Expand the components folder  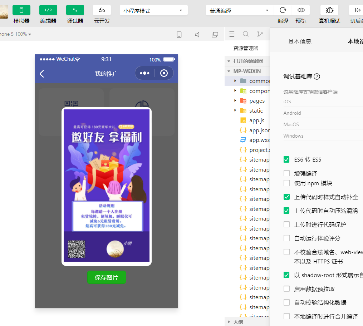235,91
